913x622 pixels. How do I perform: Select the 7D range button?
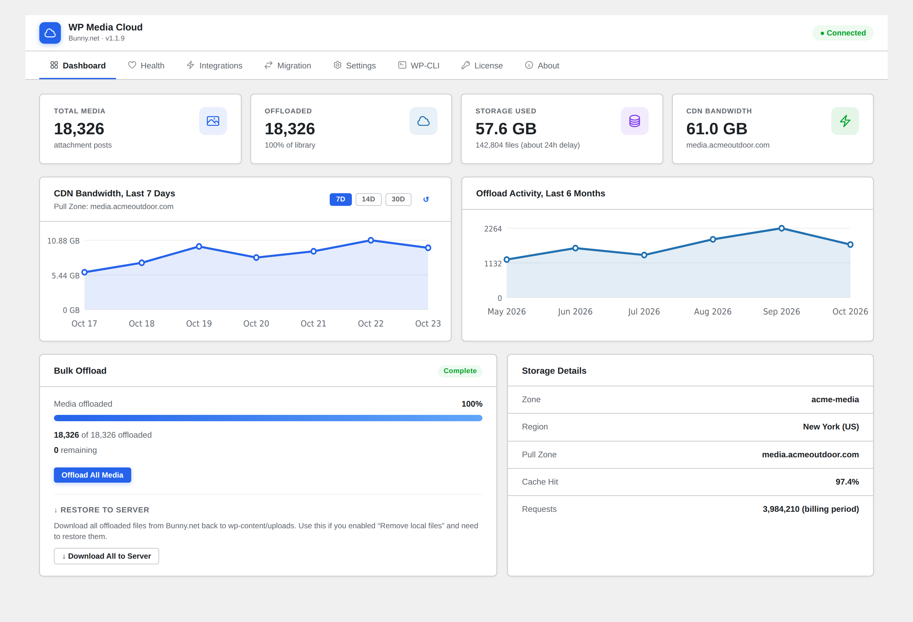click(340, 199)
